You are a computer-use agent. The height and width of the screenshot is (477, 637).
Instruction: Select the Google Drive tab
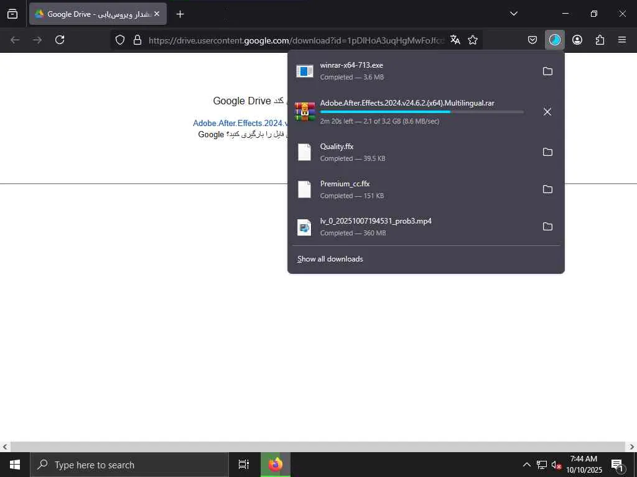click(x=98, y=14)
